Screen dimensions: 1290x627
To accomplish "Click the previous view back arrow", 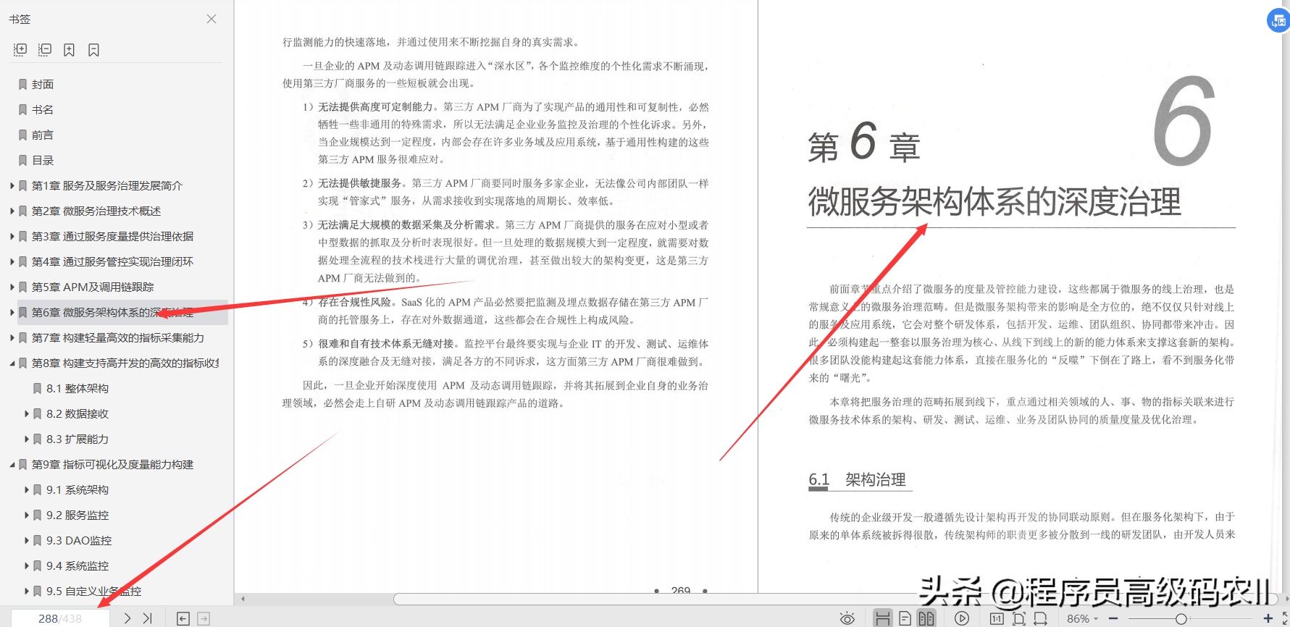I will [183, 618].
